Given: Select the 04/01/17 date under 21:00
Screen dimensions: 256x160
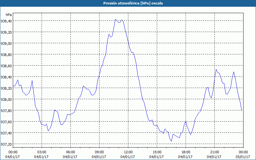Looking at the screenshot, I should [x=214, y=157].
